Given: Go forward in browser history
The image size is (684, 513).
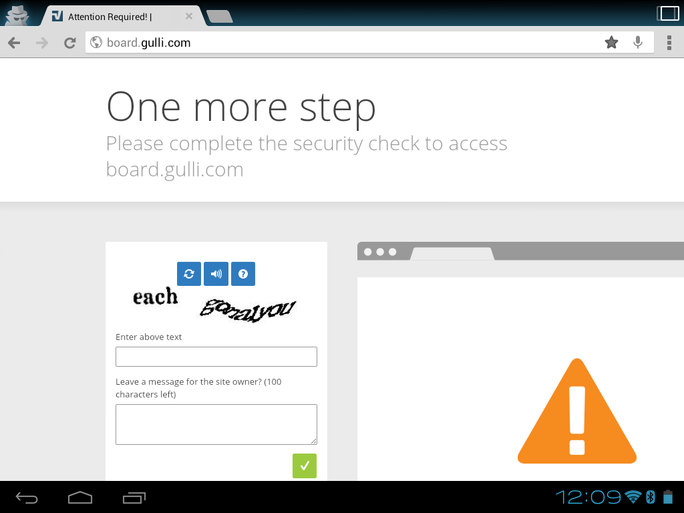Looking at the screenshot, I should tap(42, 43).
